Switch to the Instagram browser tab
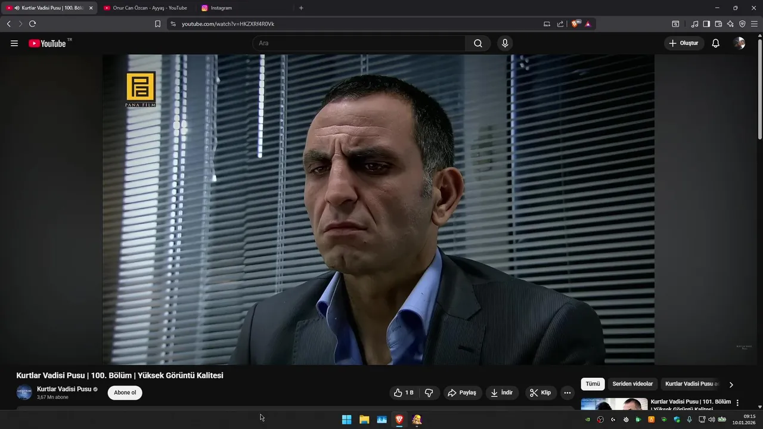This screenshot has width=763, height=429. [244, 8]
